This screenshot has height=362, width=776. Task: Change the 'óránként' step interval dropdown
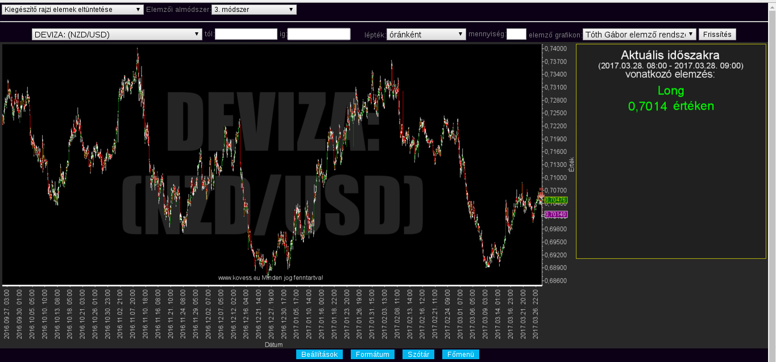(x=426, y=35)
